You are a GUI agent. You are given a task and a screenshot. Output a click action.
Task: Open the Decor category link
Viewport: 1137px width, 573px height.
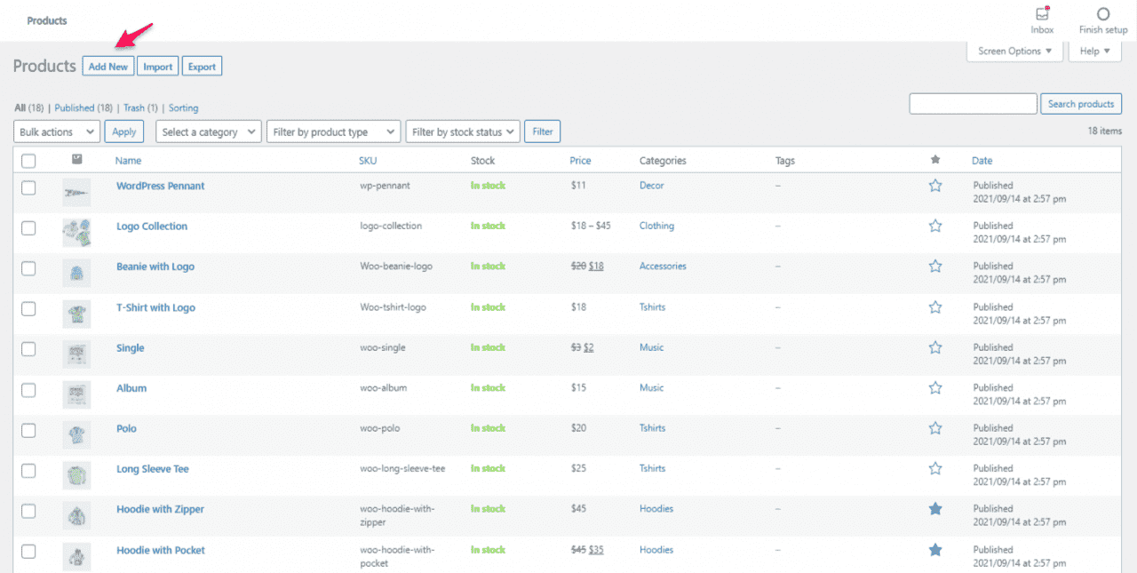click(652, 186)
